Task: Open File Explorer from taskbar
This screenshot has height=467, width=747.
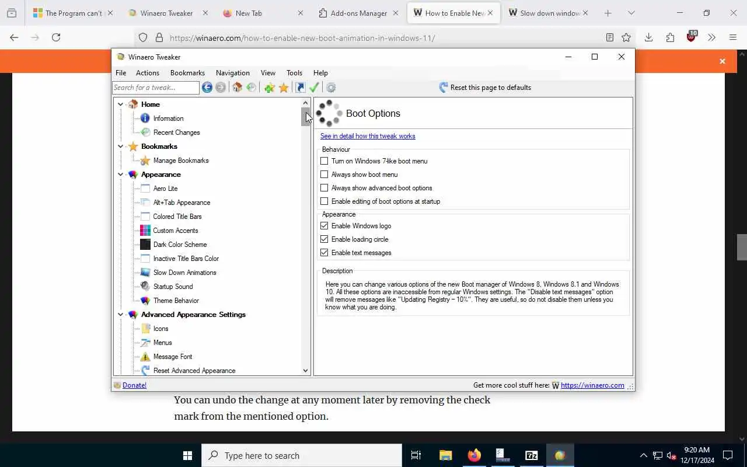Action: (x=445, y=456)
